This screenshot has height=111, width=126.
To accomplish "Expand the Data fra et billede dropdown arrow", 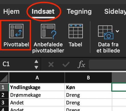I will pos(117,31).
